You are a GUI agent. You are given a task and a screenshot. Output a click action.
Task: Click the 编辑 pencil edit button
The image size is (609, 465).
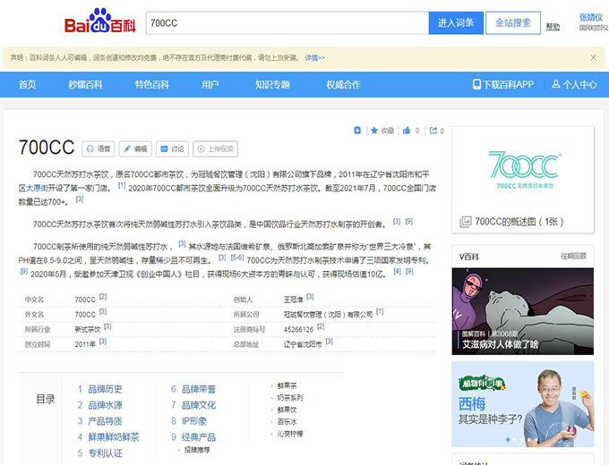(135, 148)
